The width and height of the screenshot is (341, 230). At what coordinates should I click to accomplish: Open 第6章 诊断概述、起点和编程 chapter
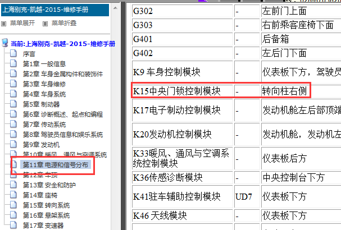point(62,114)
